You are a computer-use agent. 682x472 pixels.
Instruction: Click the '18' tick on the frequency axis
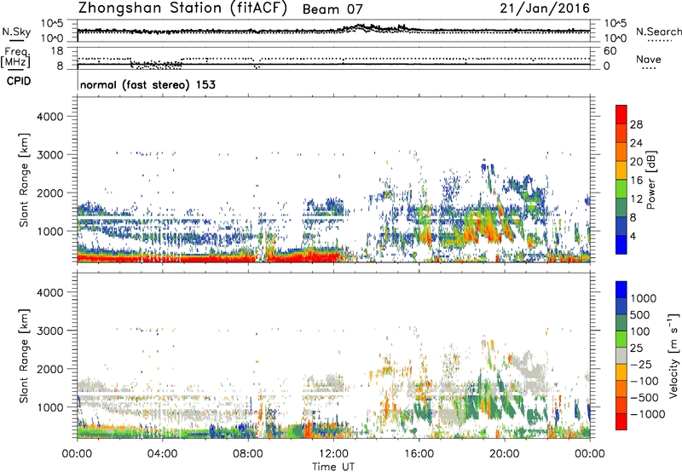[x=57, y=51]
